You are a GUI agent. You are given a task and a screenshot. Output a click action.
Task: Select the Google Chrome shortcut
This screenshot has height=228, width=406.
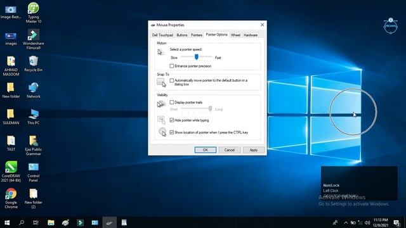tap(11, 198)
